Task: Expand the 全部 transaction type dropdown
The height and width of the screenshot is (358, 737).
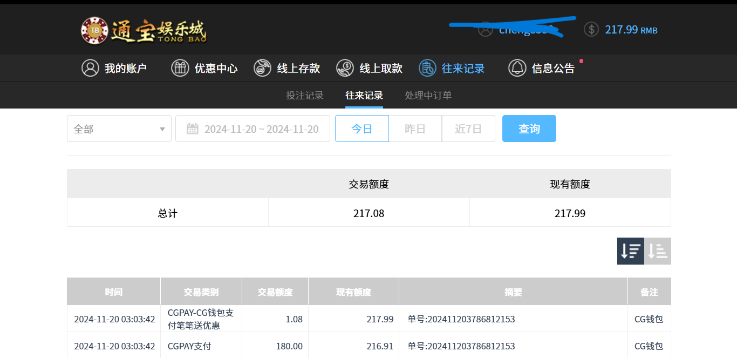Action: click(119, 129)
